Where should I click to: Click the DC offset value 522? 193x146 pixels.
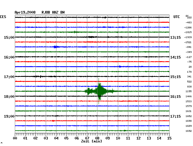[x=189, y=82]
